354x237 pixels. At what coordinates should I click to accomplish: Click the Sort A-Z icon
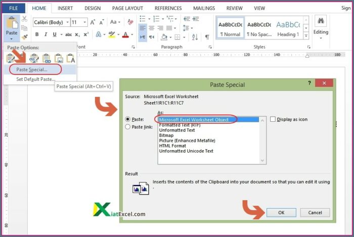coord(195,37)
